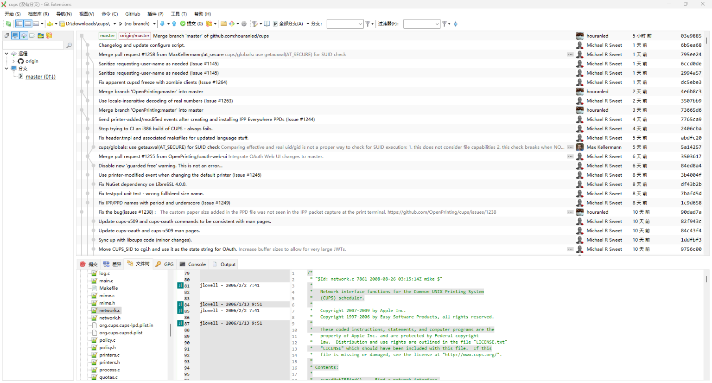This screenshot has height=383, width=712.
Task: Open the 过滤器(F) combo box
Action: (x=421, y=24)
